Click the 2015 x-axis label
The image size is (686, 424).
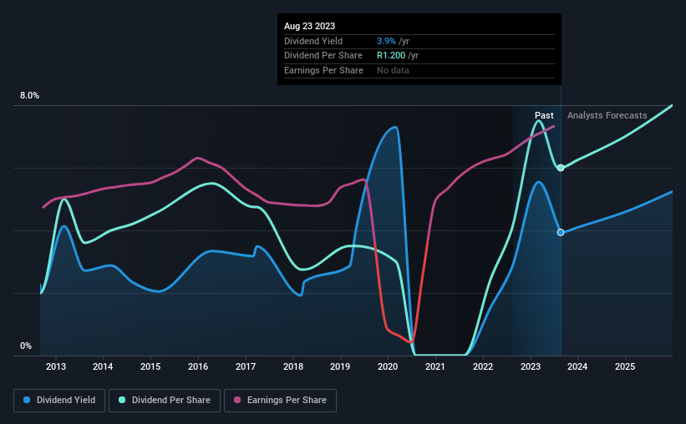click(x=150, y=366)
